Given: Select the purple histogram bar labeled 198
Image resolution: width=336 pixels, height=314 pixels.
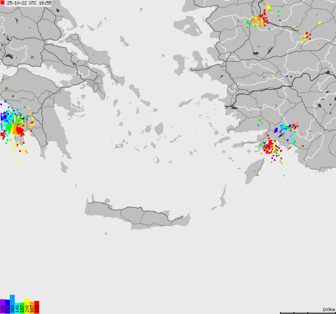Looking at the screenshot, I should 2,307.
